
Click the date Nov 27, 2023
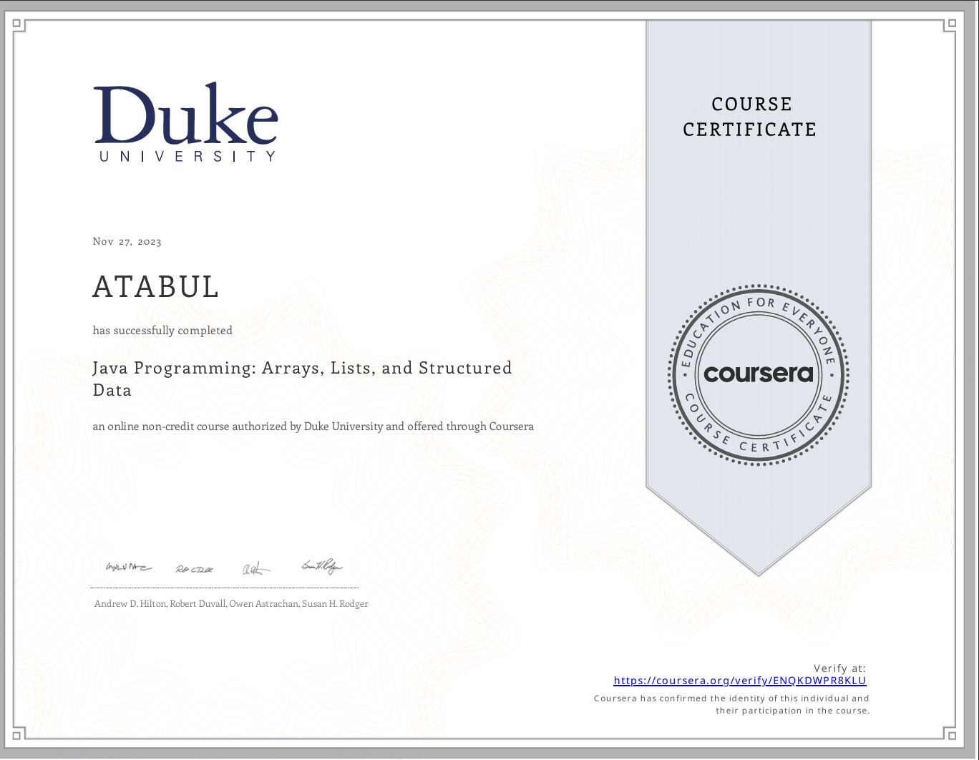[x=127, y=242]
